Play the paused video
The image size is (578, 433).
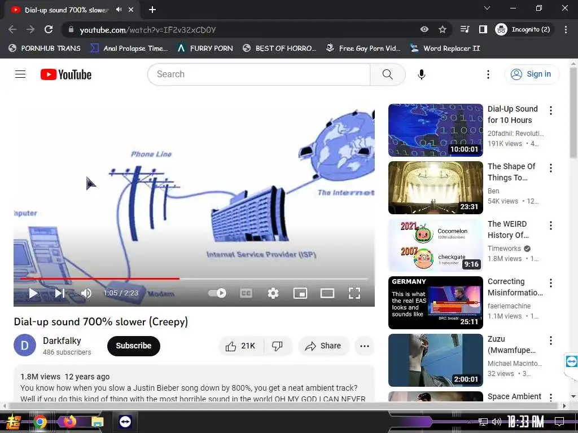pos(33,293)
